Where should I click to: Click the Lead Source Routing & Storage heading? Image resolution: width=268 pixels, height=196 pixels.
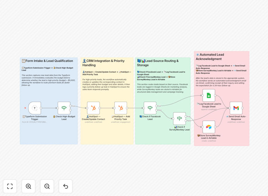pos(158,63)
